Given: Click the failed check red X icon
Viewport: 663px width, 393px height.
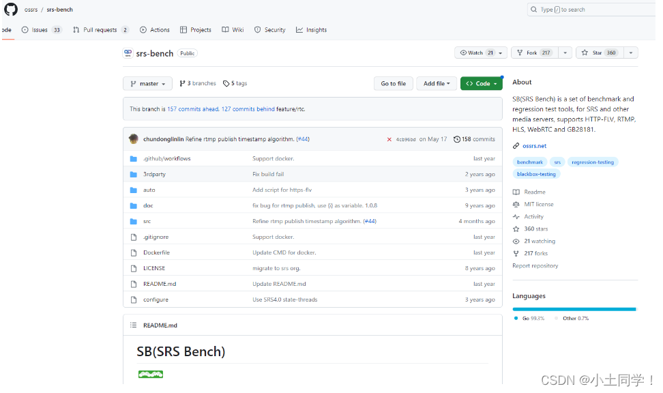Looking at the screenshot, I should click(x=389, y=139).
